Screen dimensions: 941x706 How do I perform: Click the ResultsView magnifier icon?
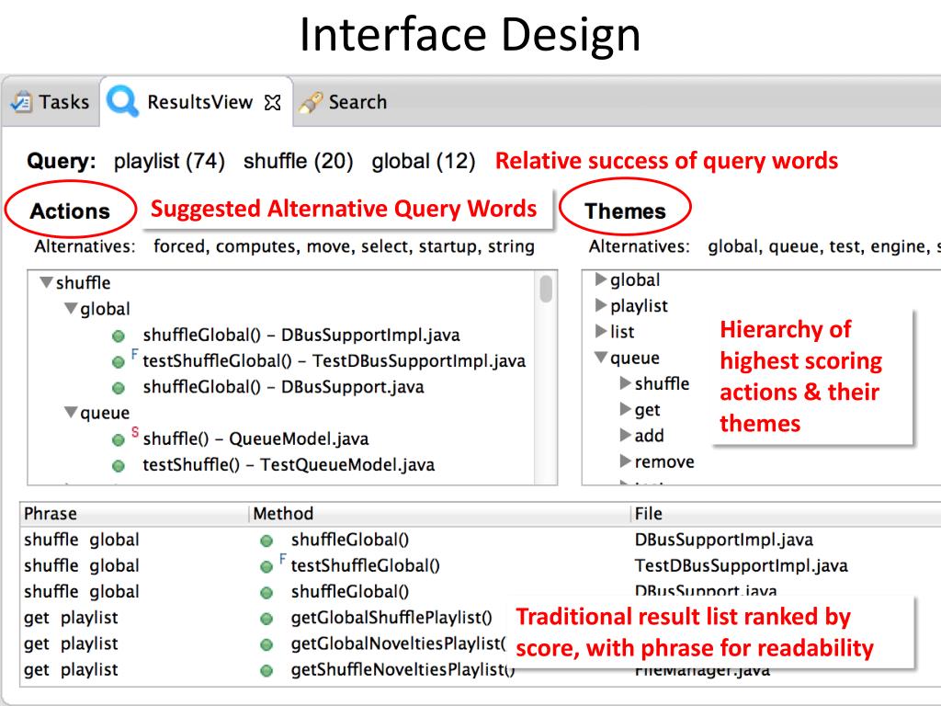tap(122, 101)
